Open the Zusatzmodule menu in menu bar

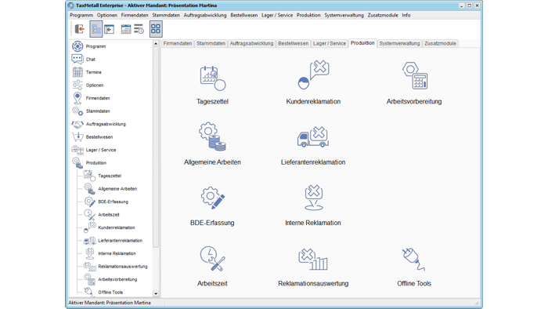click(383, 15)
